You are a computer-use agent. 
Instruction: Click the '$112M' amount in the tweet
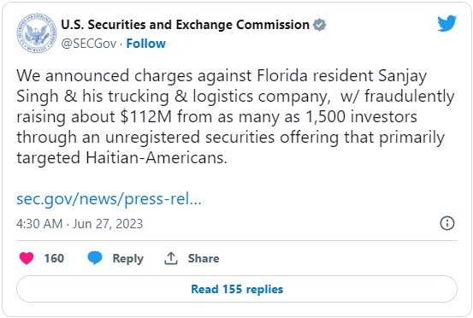[x=146, y=116]
